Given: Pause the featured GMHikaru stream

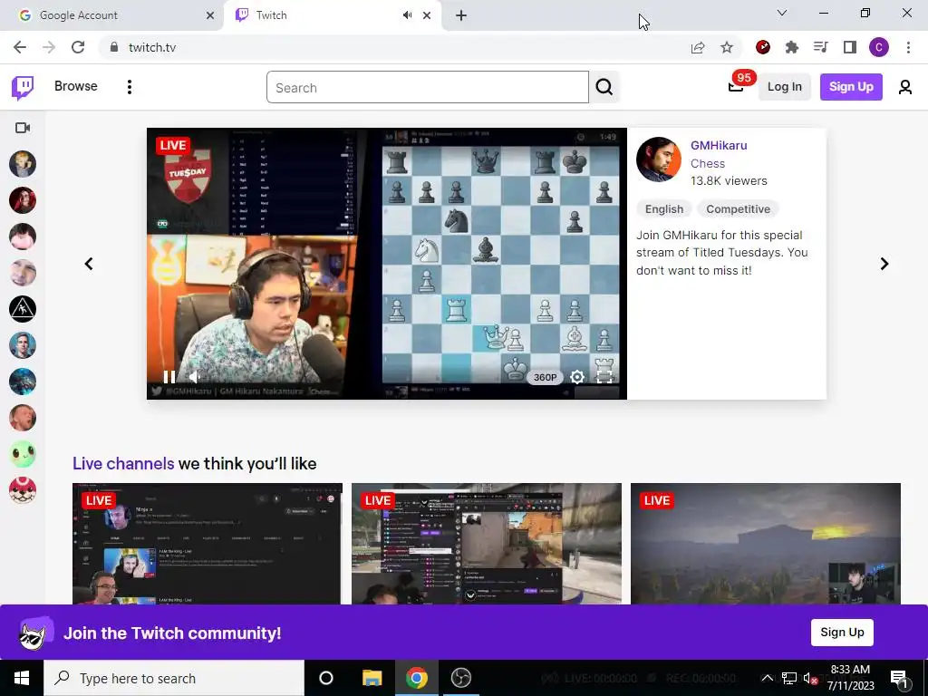Looking at the screenshot, I should pos(169,377).
